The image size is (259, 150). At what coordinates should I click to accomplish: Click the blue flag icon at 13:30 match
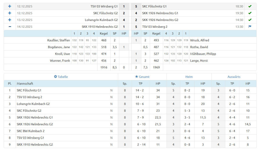pyautogui.click(x=250, y=27)
